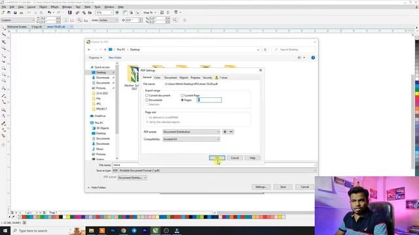
Task: Switch to the Objects tab in PDF Settings
Action: coord(183,78)
